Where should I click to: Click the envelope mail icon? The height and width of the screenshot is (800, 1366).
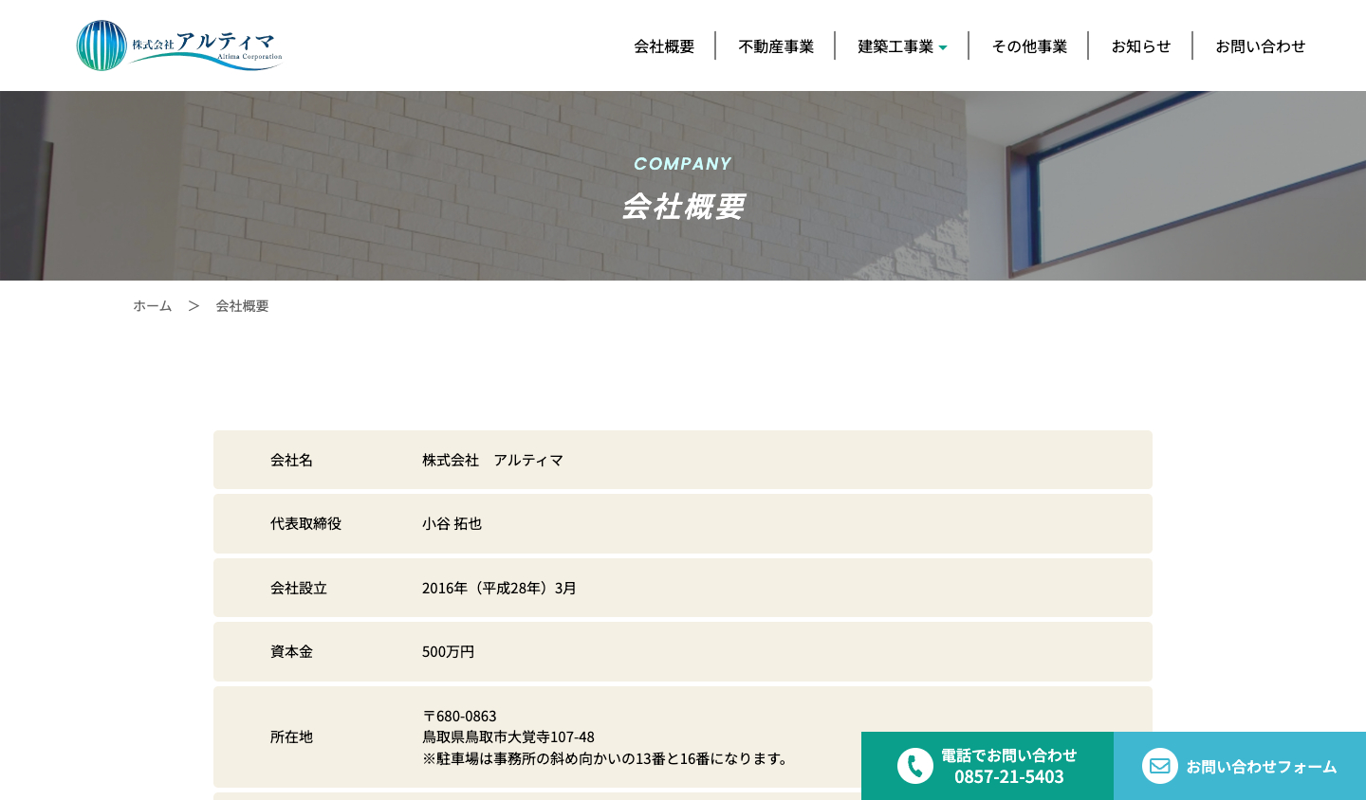(x=1159, y=766)
